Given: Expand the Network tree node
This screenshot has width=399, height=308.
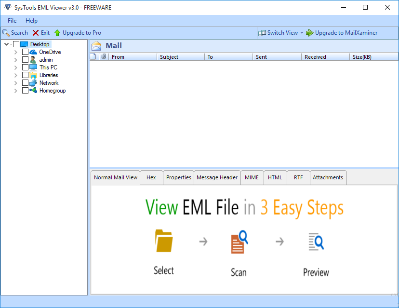Looking at the screenshot, I should pos(16,83).
